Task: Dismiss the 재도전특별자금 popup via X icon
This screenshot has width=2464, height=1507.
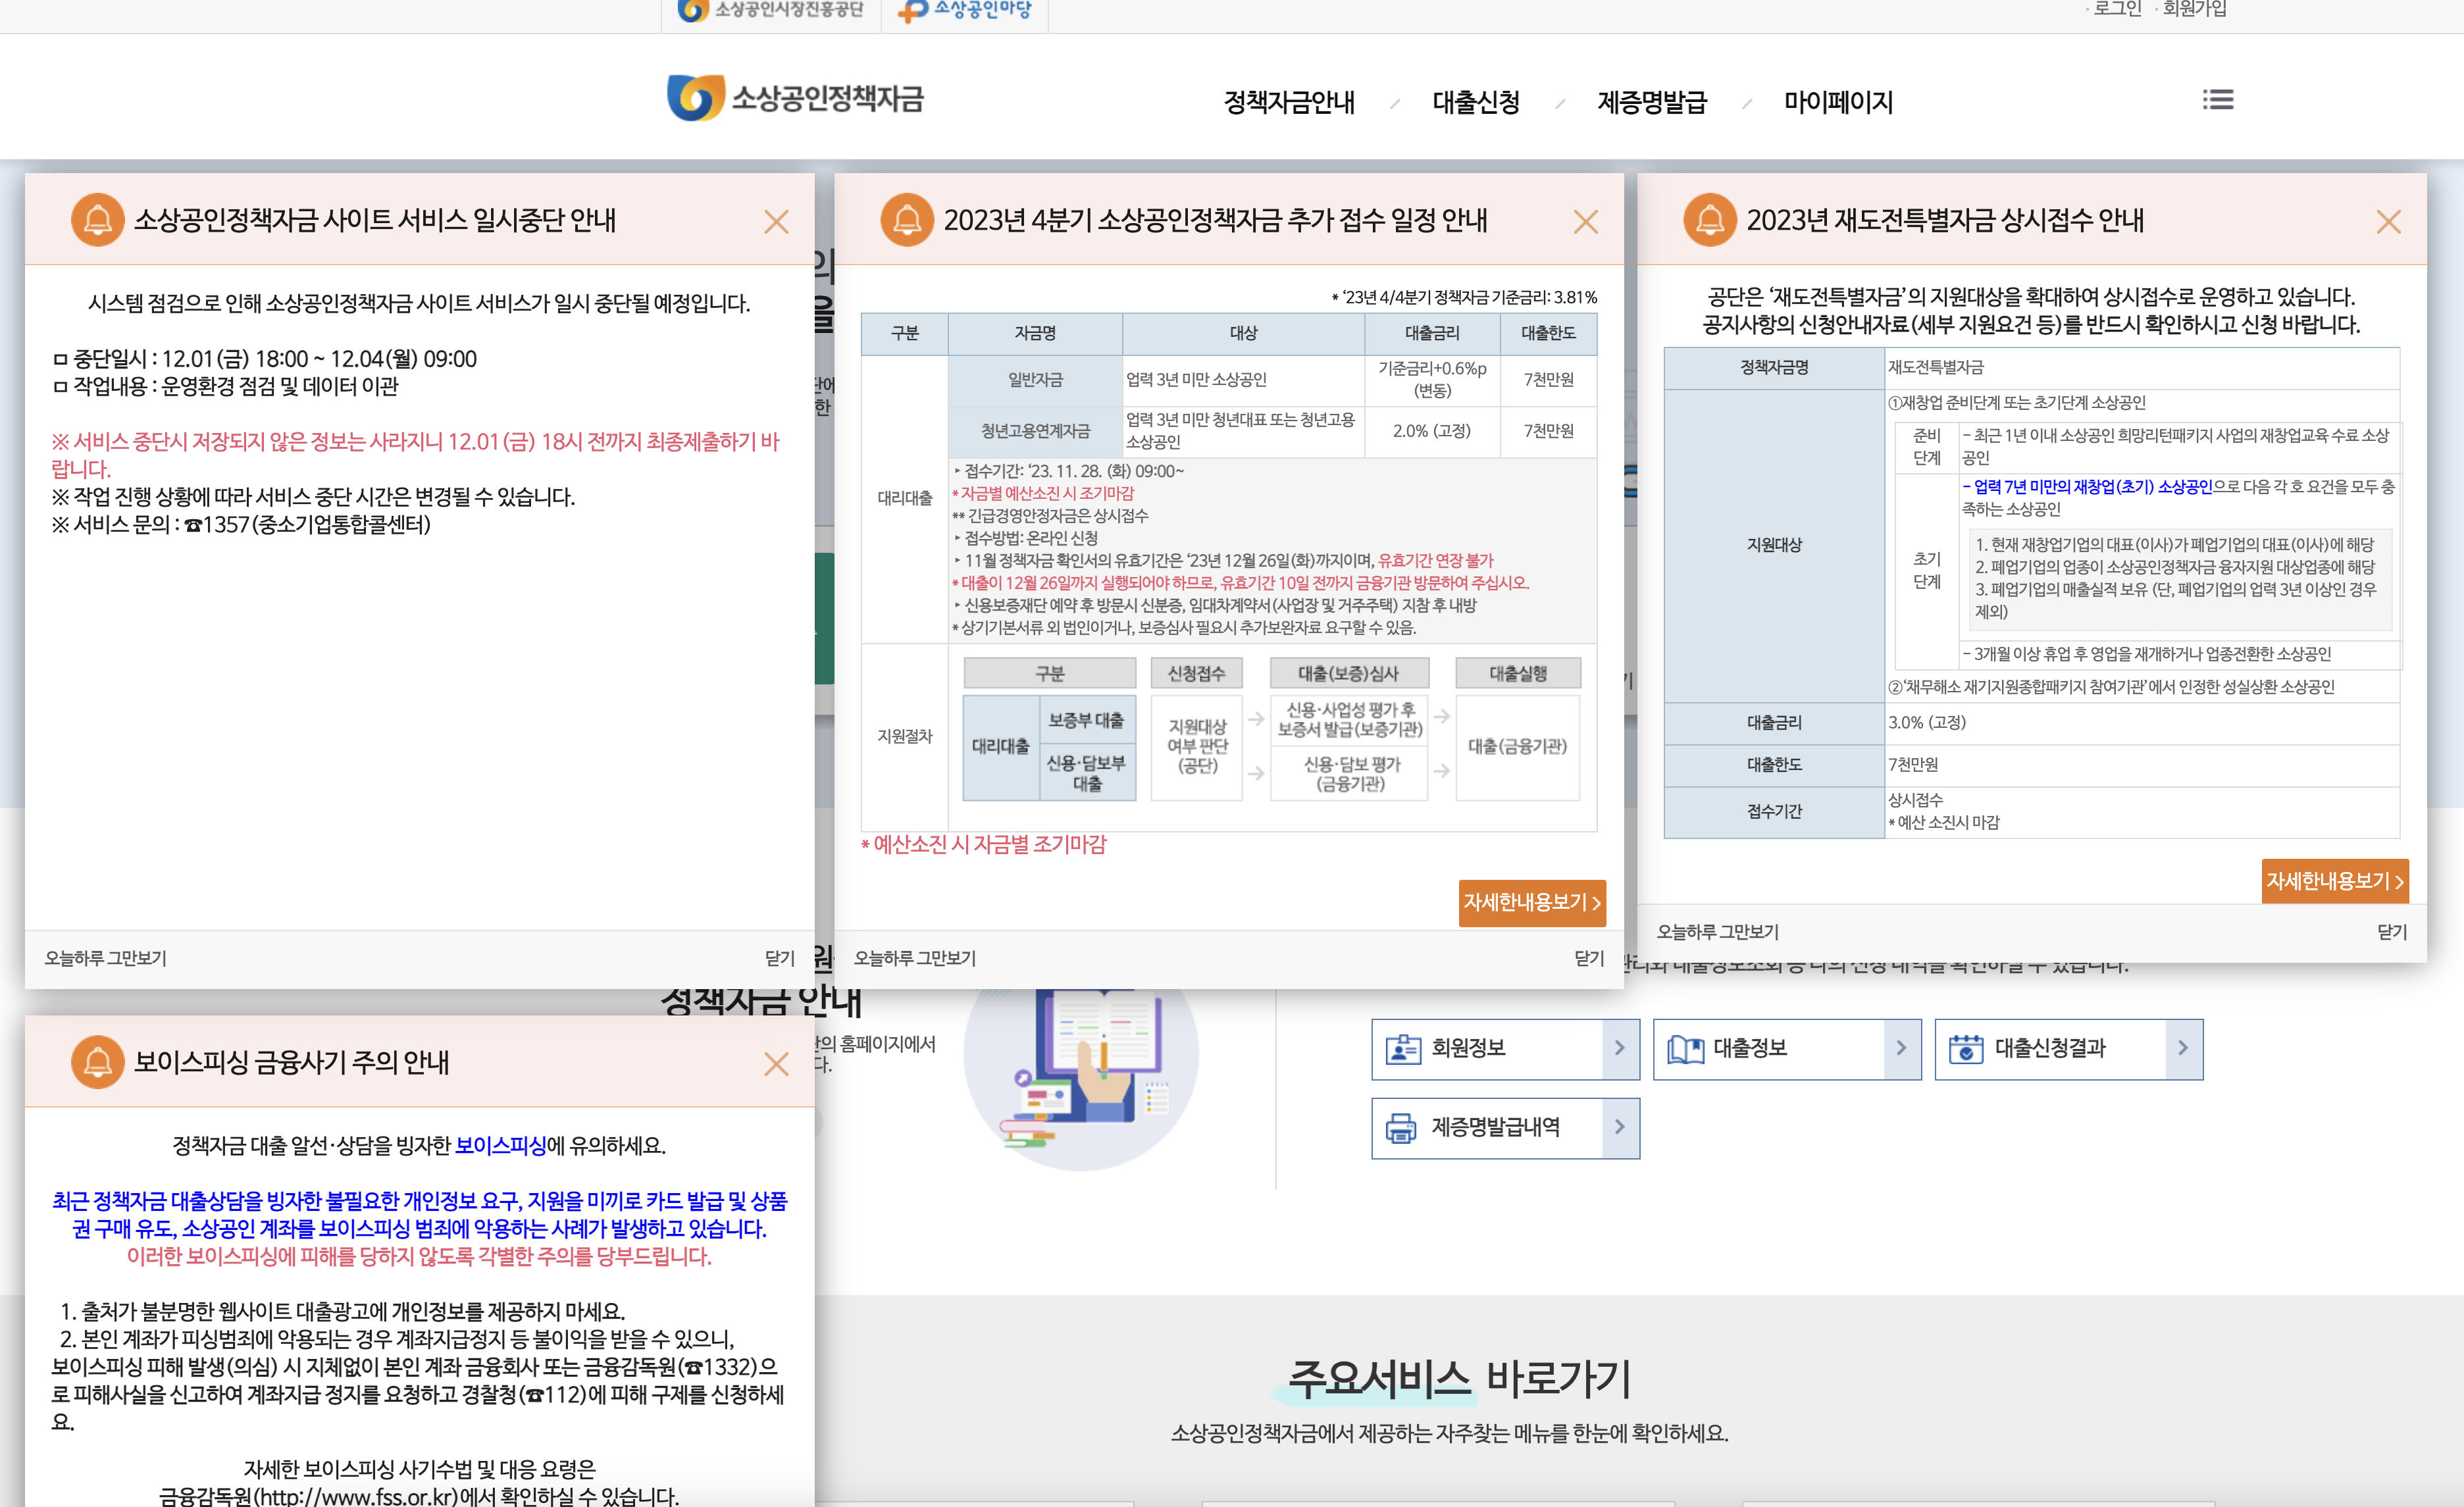Action: coord(2388,221)
